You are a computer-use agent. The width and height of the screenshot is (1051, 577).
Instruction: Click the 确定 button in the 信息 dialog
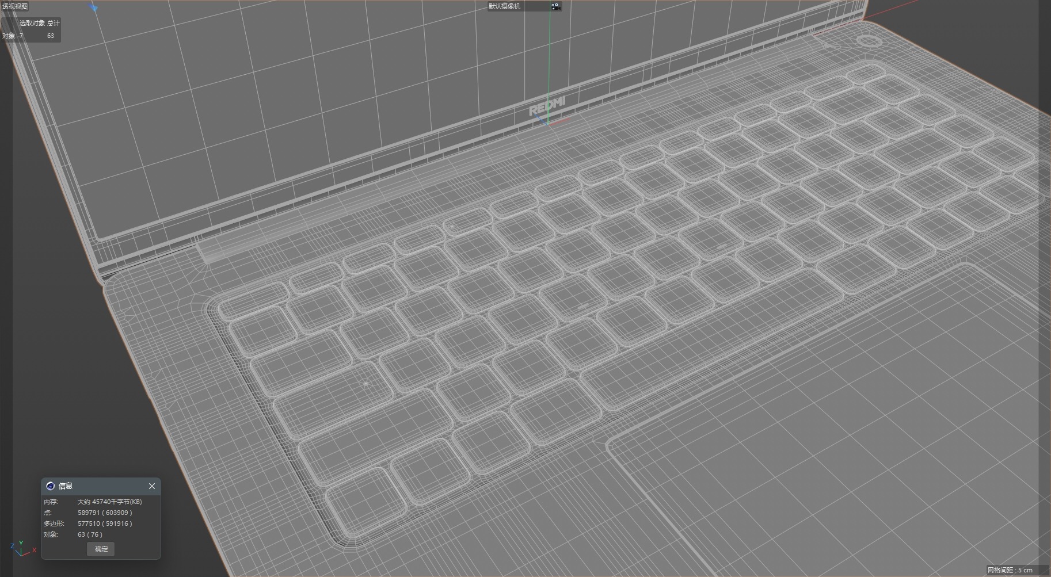click(x=101, y=549)
